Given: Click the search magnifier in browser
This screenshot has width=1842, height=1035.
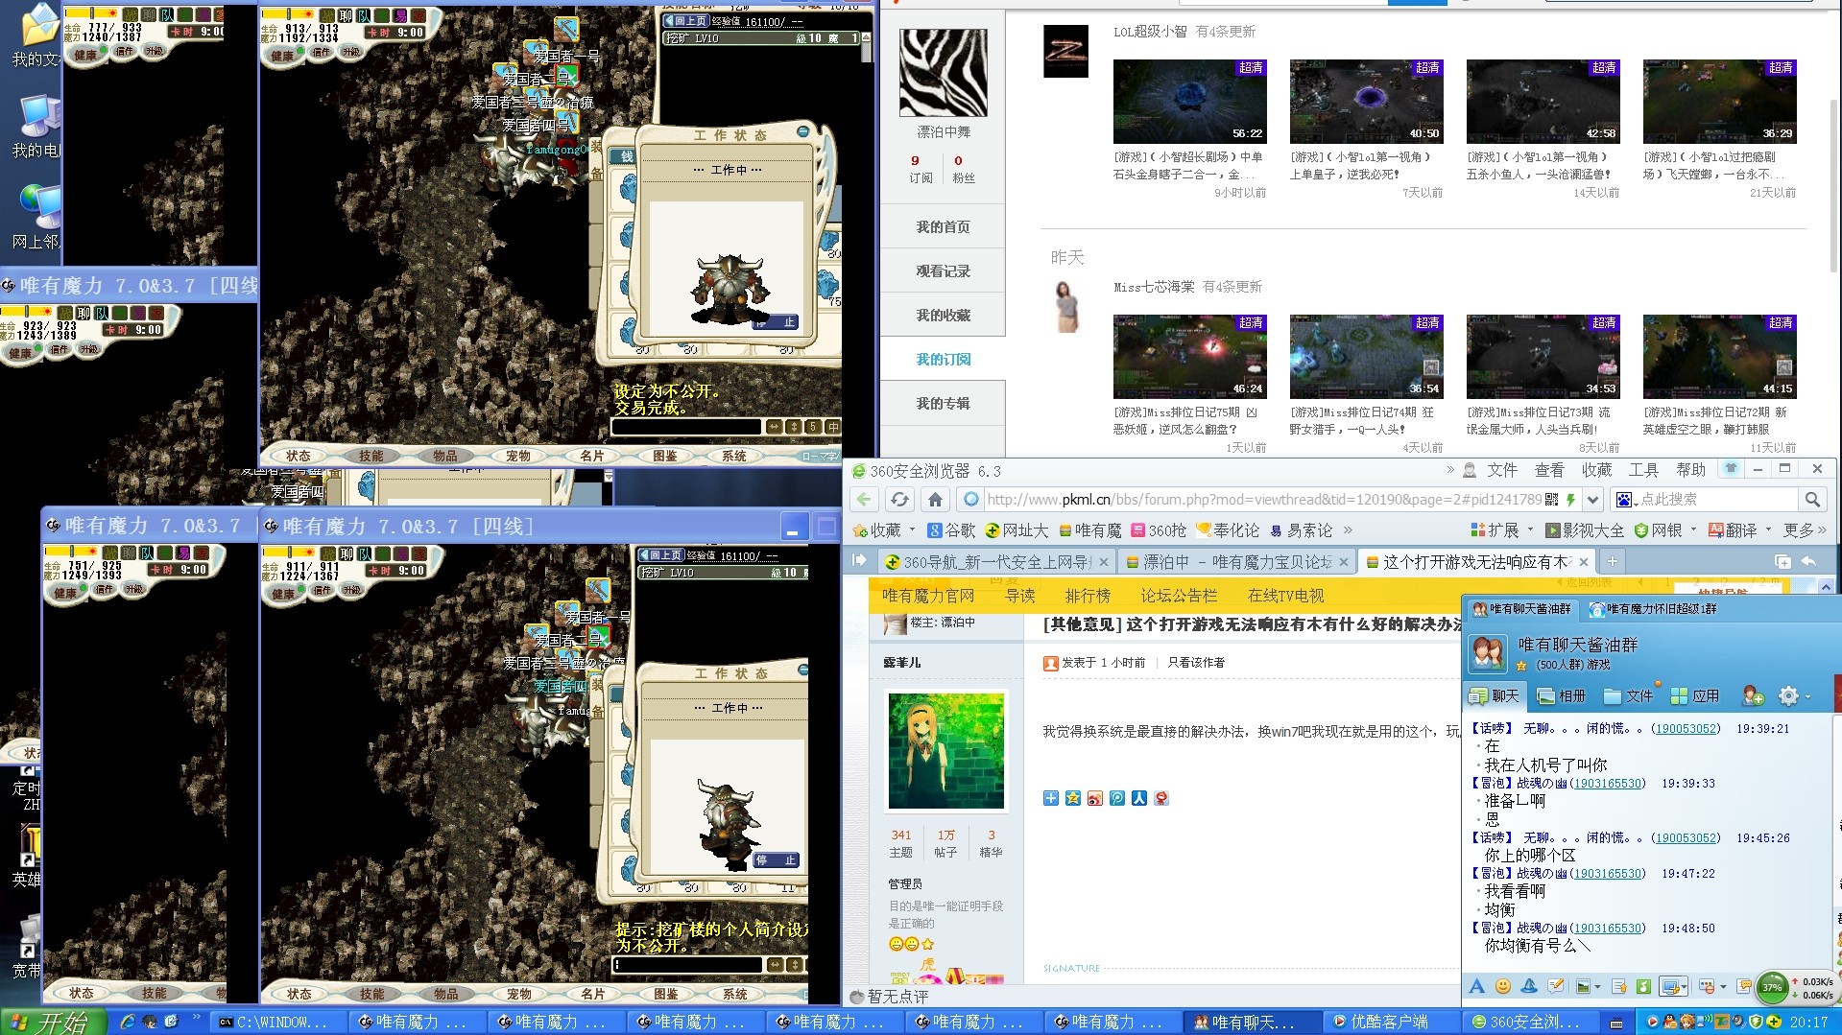Looking at the screenshot, I should [x=1812, y=500].
